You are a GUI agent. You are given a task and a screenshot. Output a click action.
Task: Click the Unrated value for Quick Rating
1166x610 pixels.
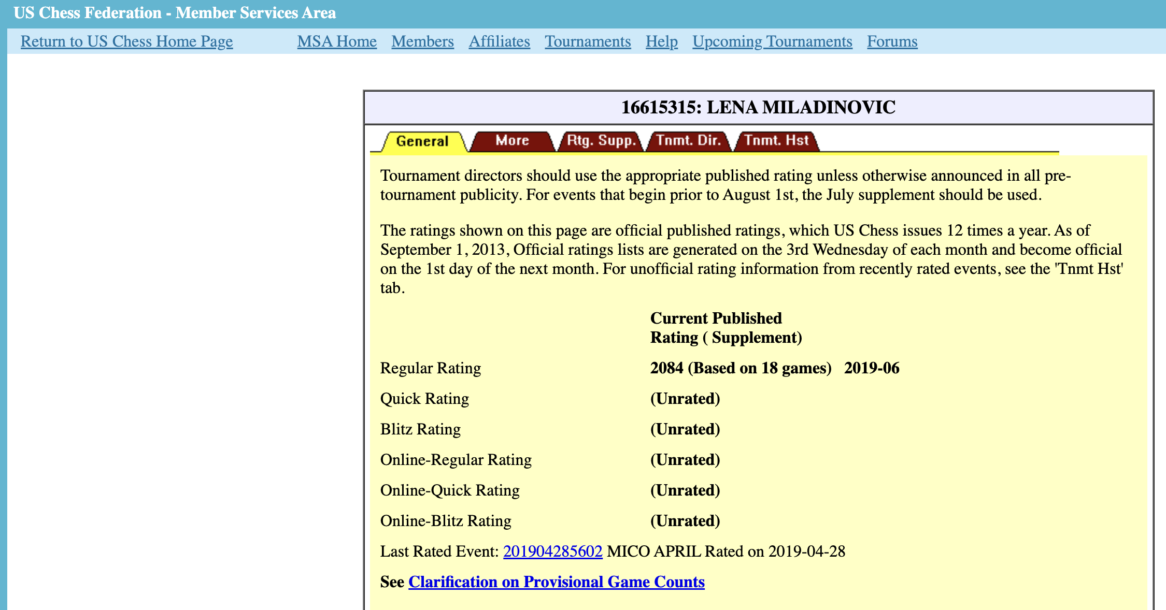click(x=685, y=399)
